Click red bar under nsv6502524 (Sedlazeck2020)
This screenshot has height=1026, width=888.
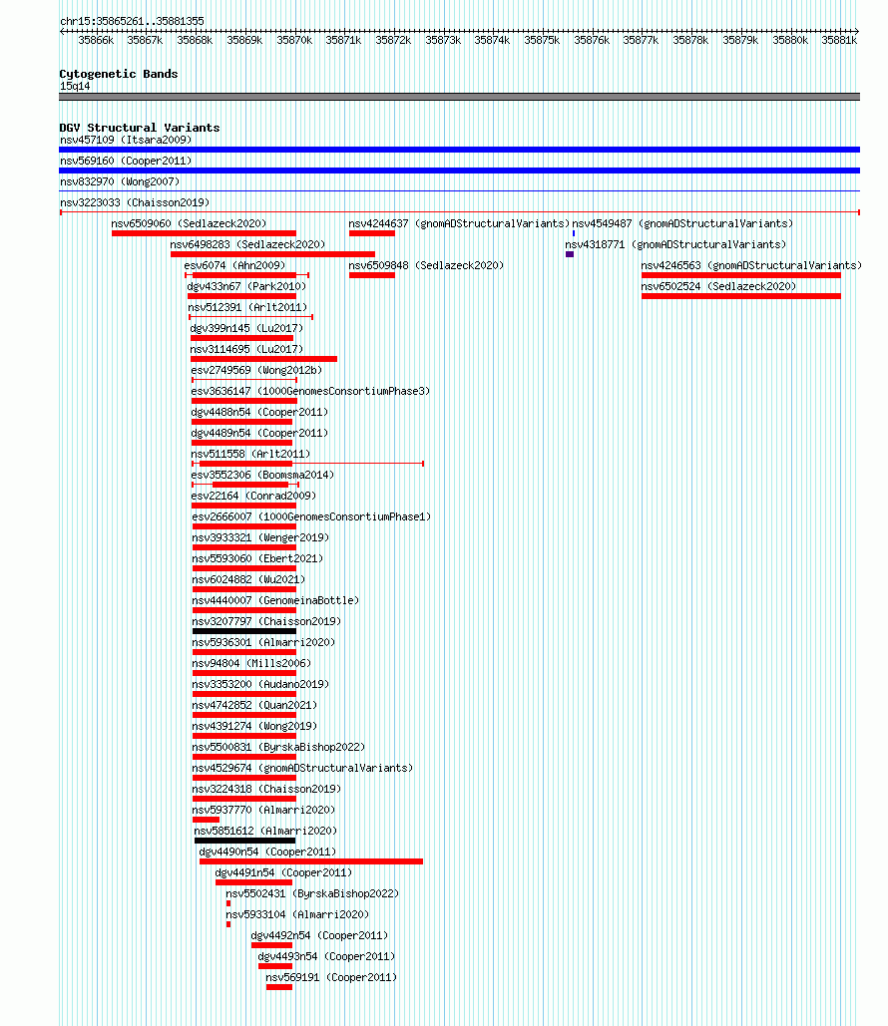point(740,296)
